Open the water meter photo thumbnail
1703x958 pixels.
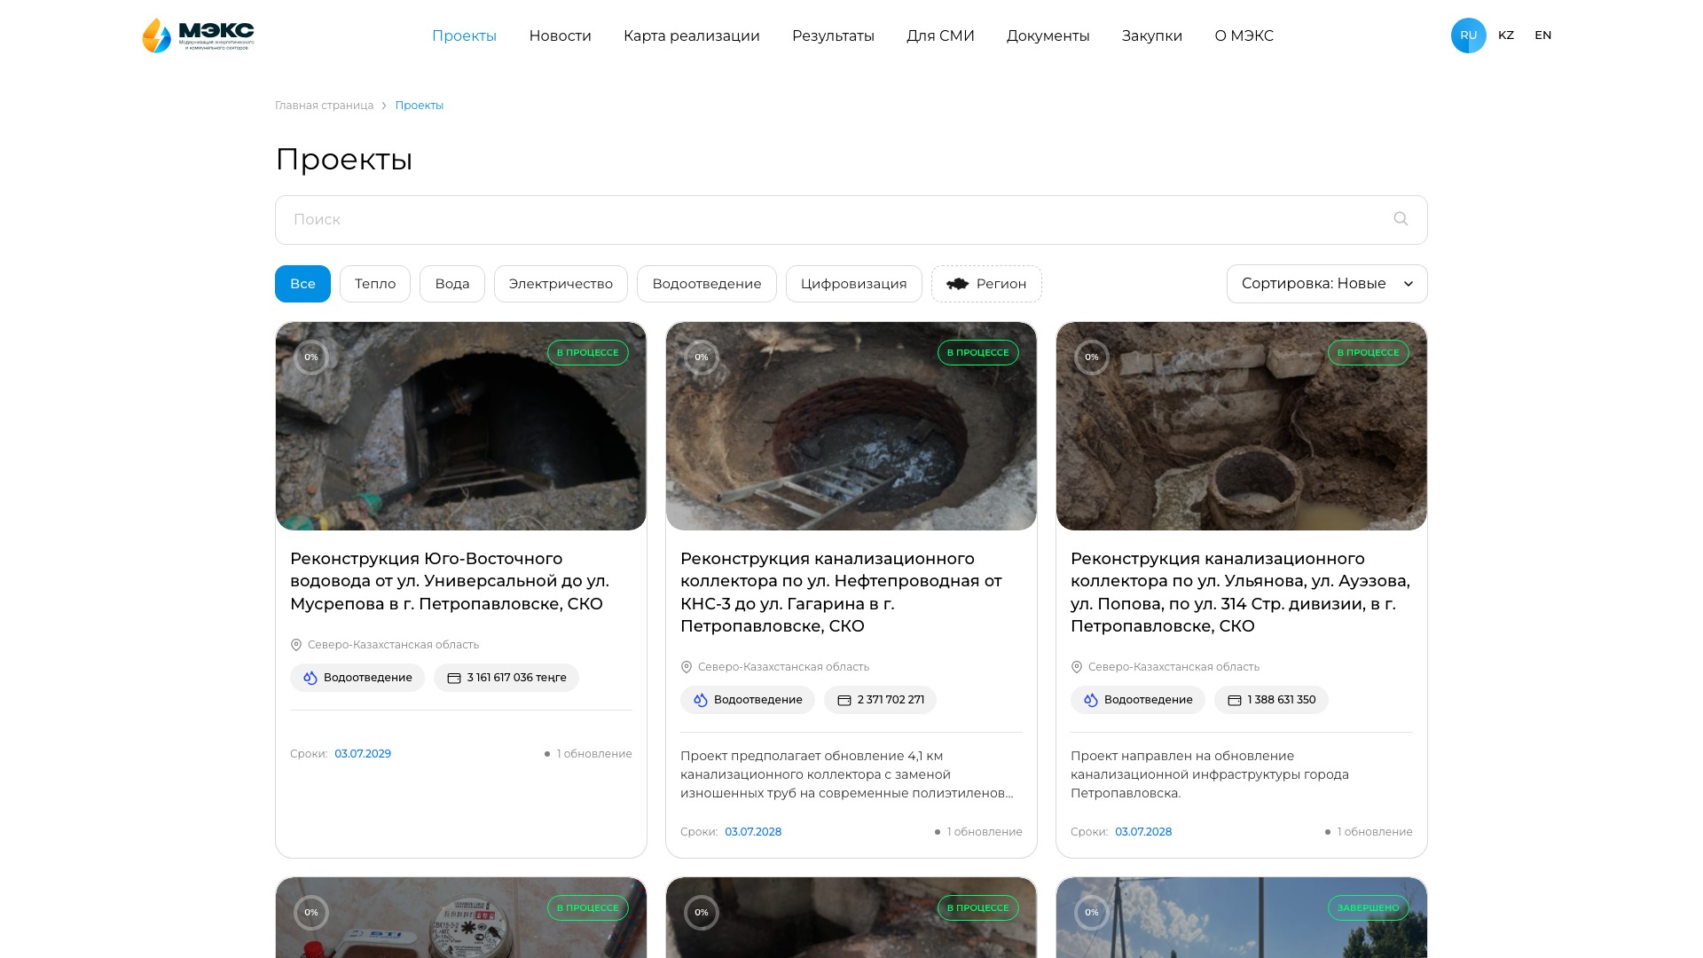[x=461, y=917]
